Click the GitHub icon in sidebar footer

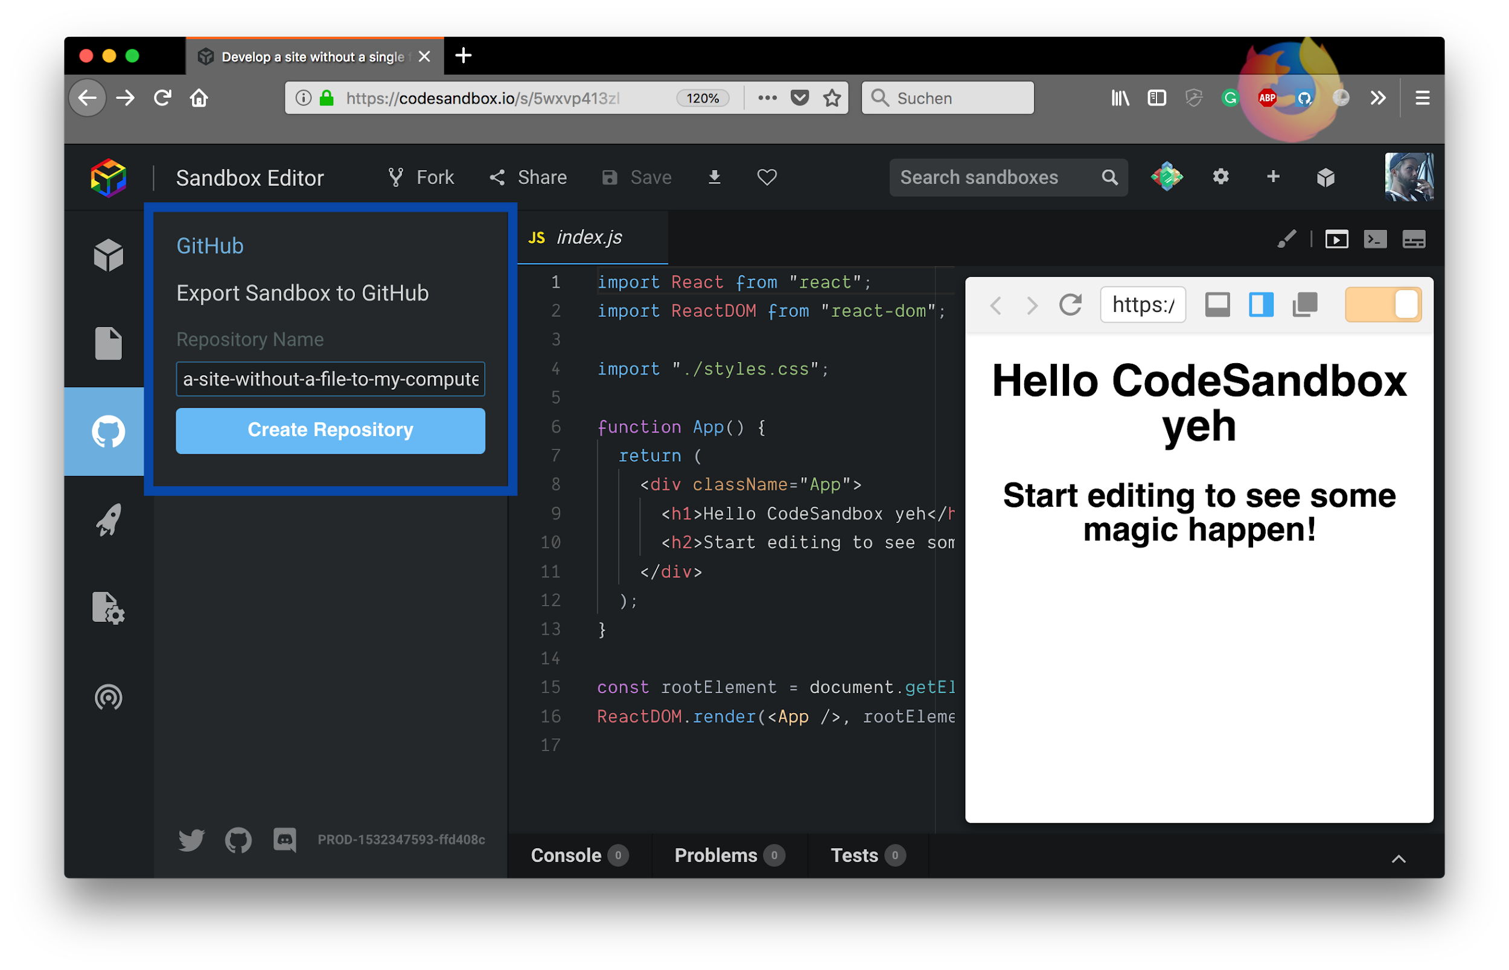coord(238,840)
